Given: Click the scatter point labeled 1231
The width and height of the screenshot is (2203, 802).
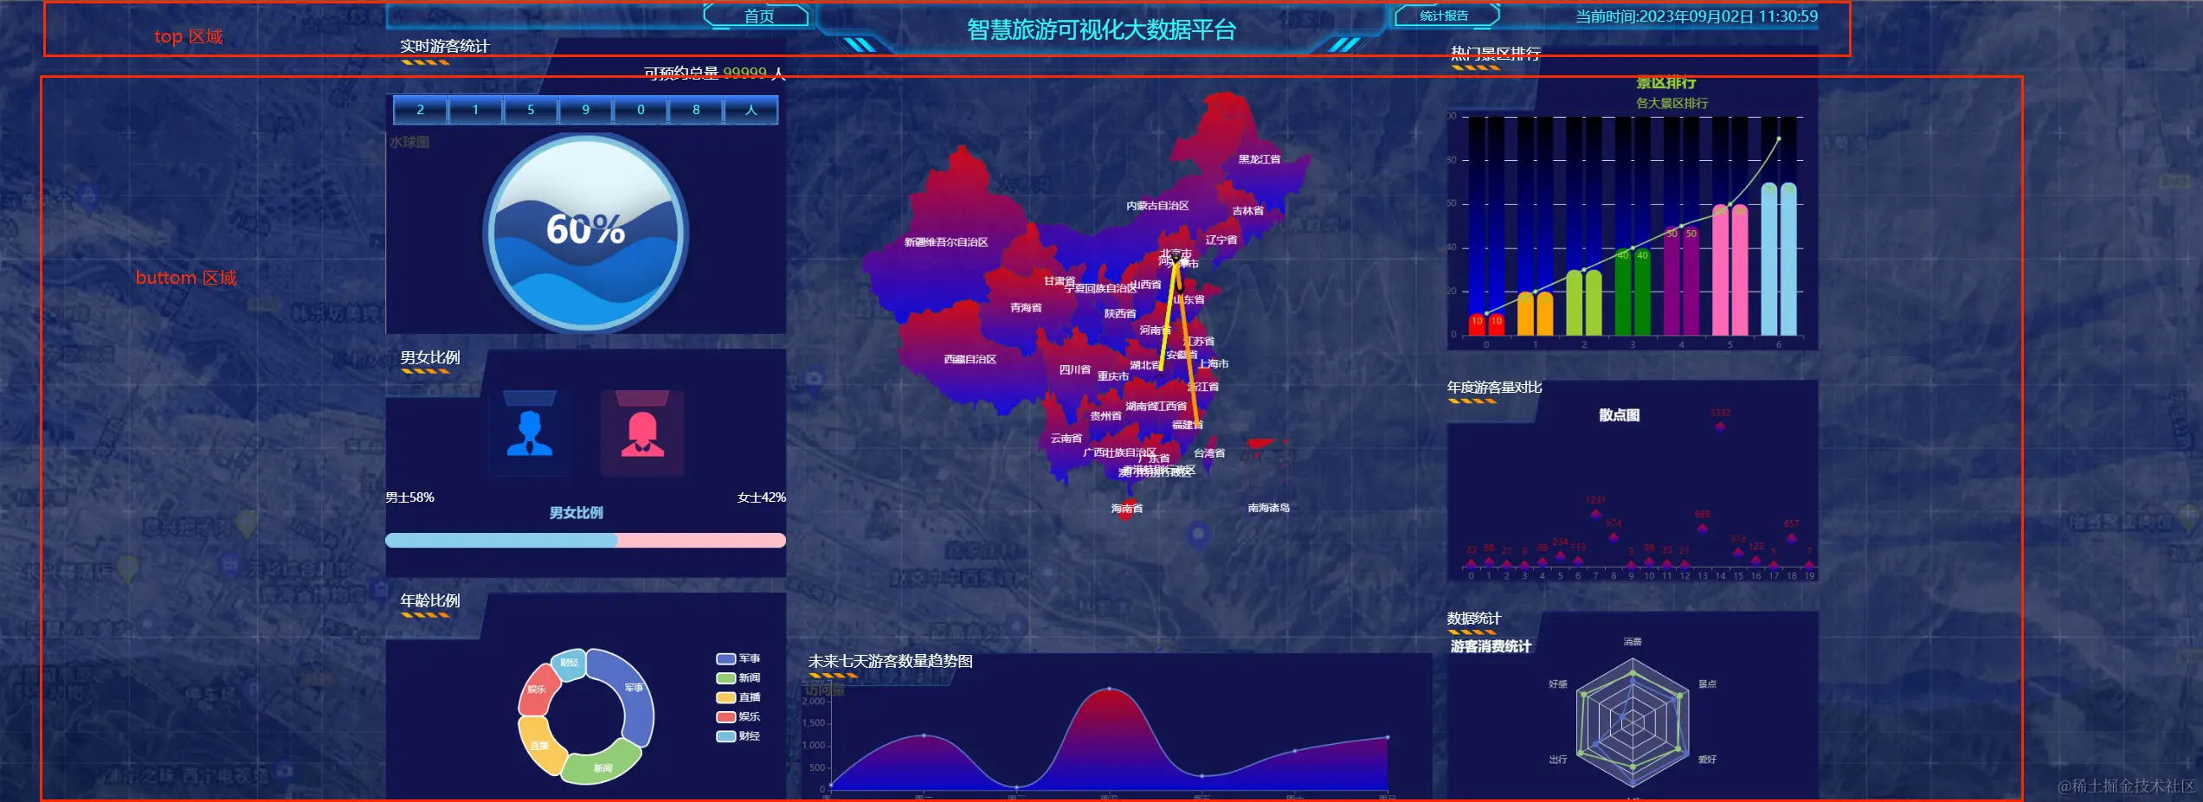Looking at the screenshot, I should pyautogui.click(x=1595, y=514).
